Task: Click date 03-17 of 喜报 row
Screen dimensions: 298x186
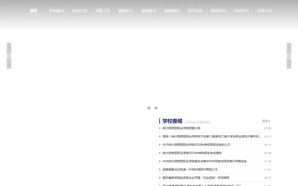Action: [x=268, y=136]
